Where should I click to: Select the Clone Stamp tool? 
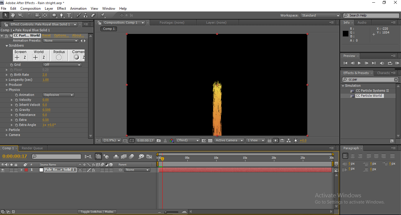[85, 15]
